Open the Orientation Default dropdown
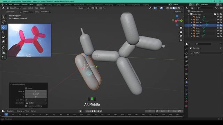Image resolution: width=223 pixels, height=125 pixels. click(26, 12)
